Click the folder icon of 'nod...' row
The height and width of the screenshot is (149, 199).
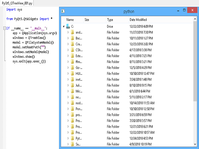coord(72,103)
